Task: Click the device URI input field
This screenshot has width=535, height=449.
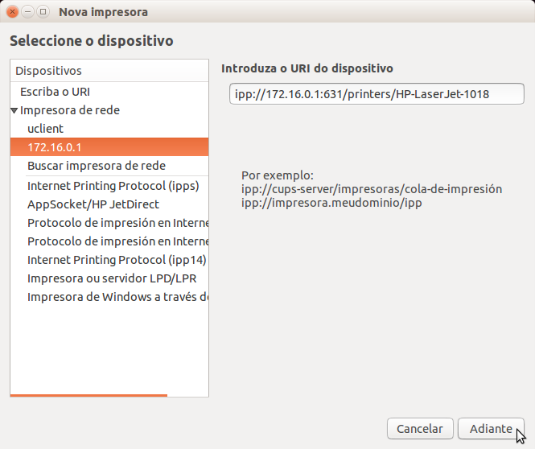Action: 377,94
